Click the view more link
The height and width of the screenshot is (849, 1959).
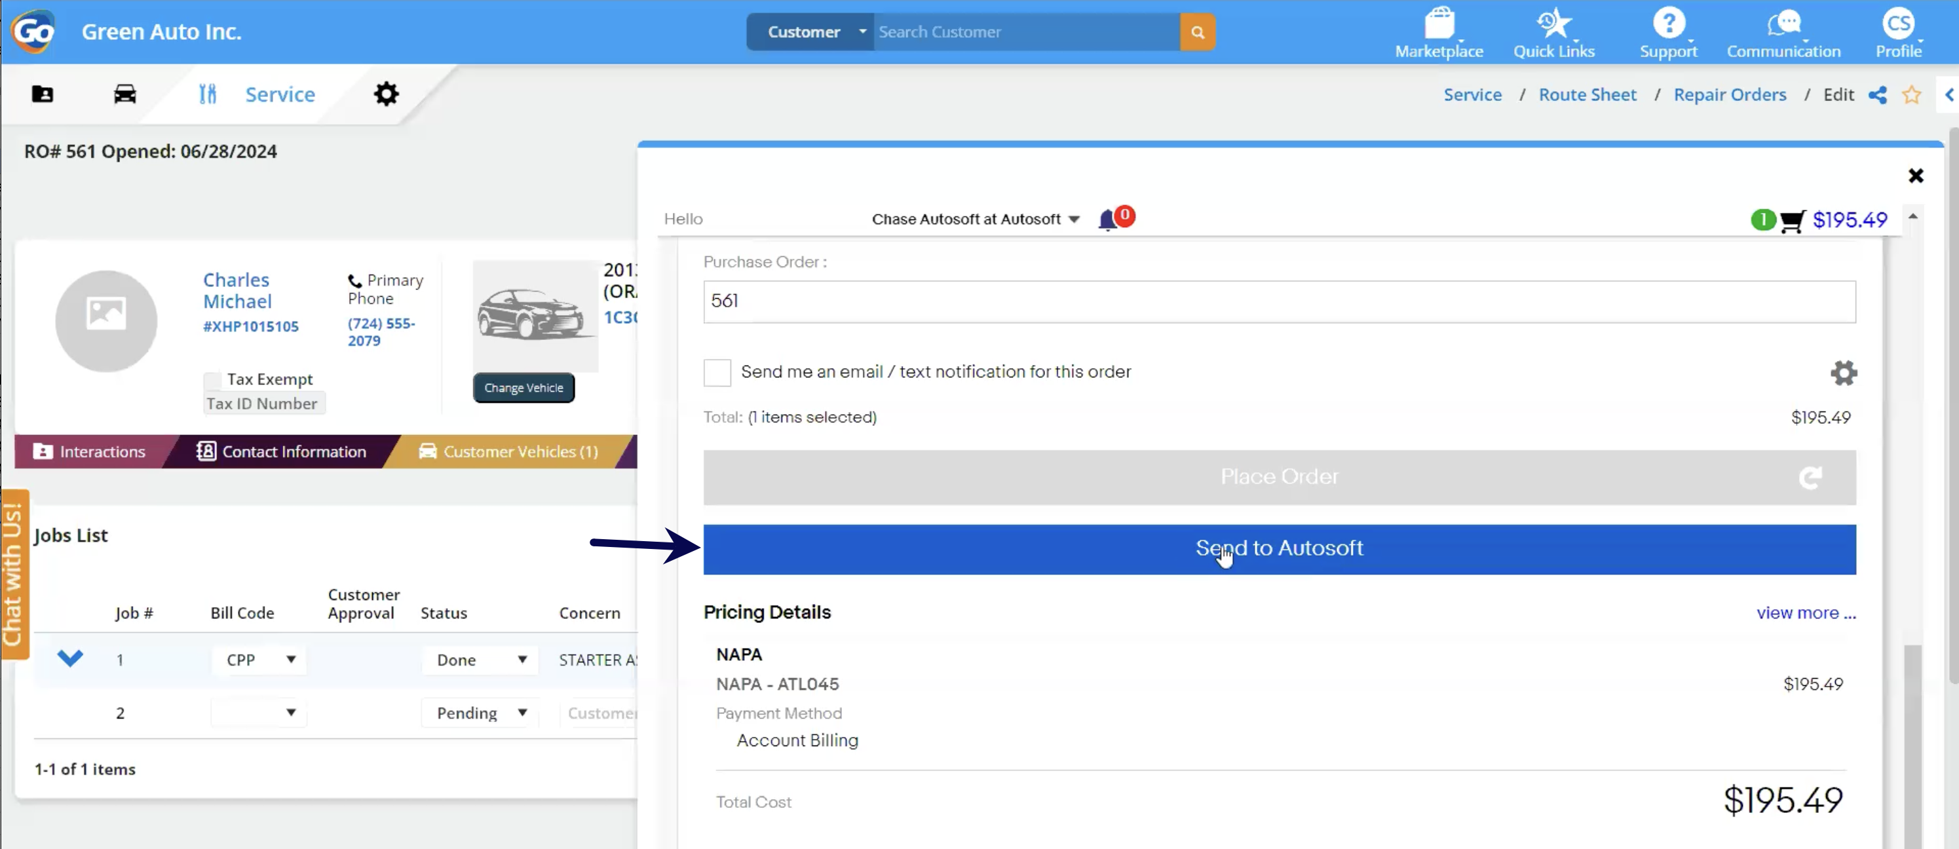[1806, 613]
